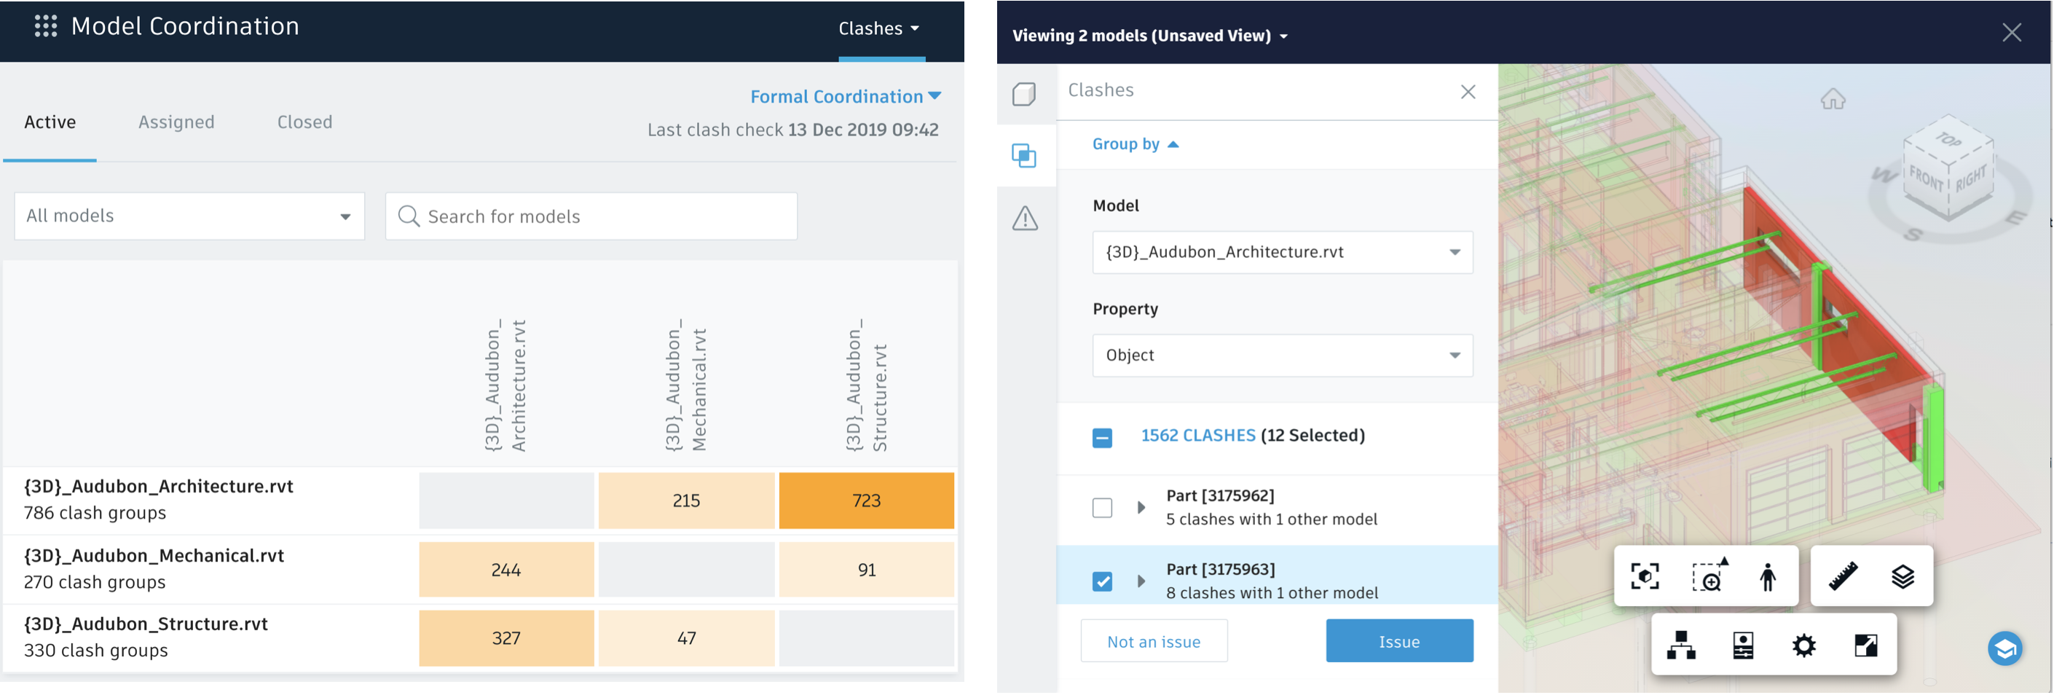2054x695 pixels.
Task: Check the Part [3175962] checkbox
Action: click(1103, 508)
